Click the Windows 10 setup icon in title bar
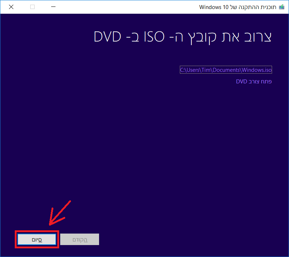289x257 pixels. click(282, 7)
